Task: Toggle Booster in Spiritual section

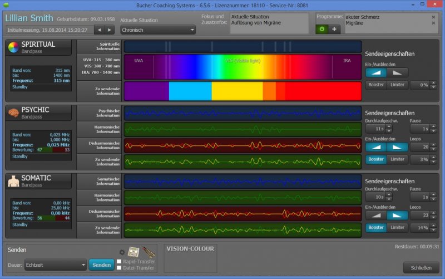Action: (376, 85)
